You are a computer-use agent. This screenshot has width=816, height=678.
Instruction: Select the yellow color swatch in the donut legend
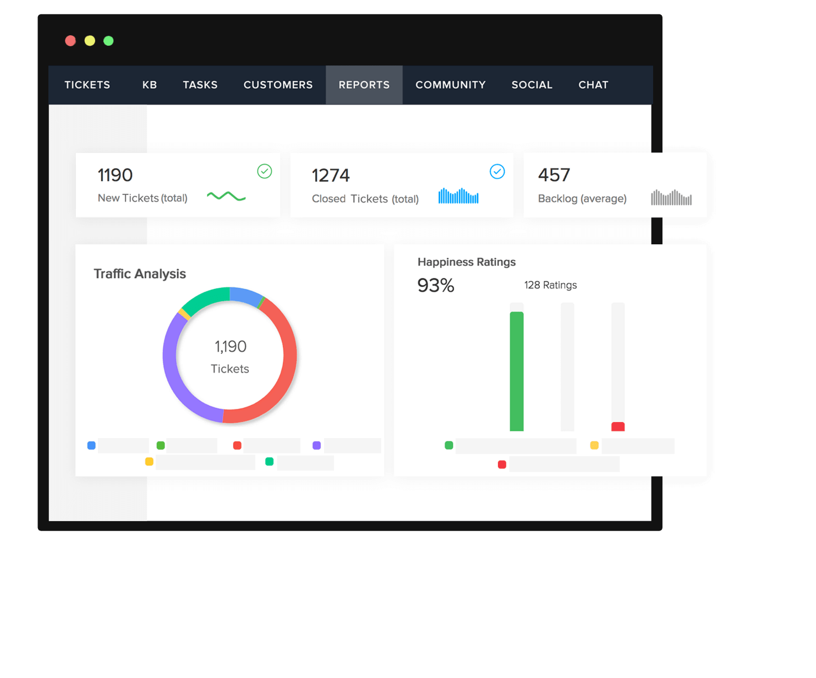point(149,462)
